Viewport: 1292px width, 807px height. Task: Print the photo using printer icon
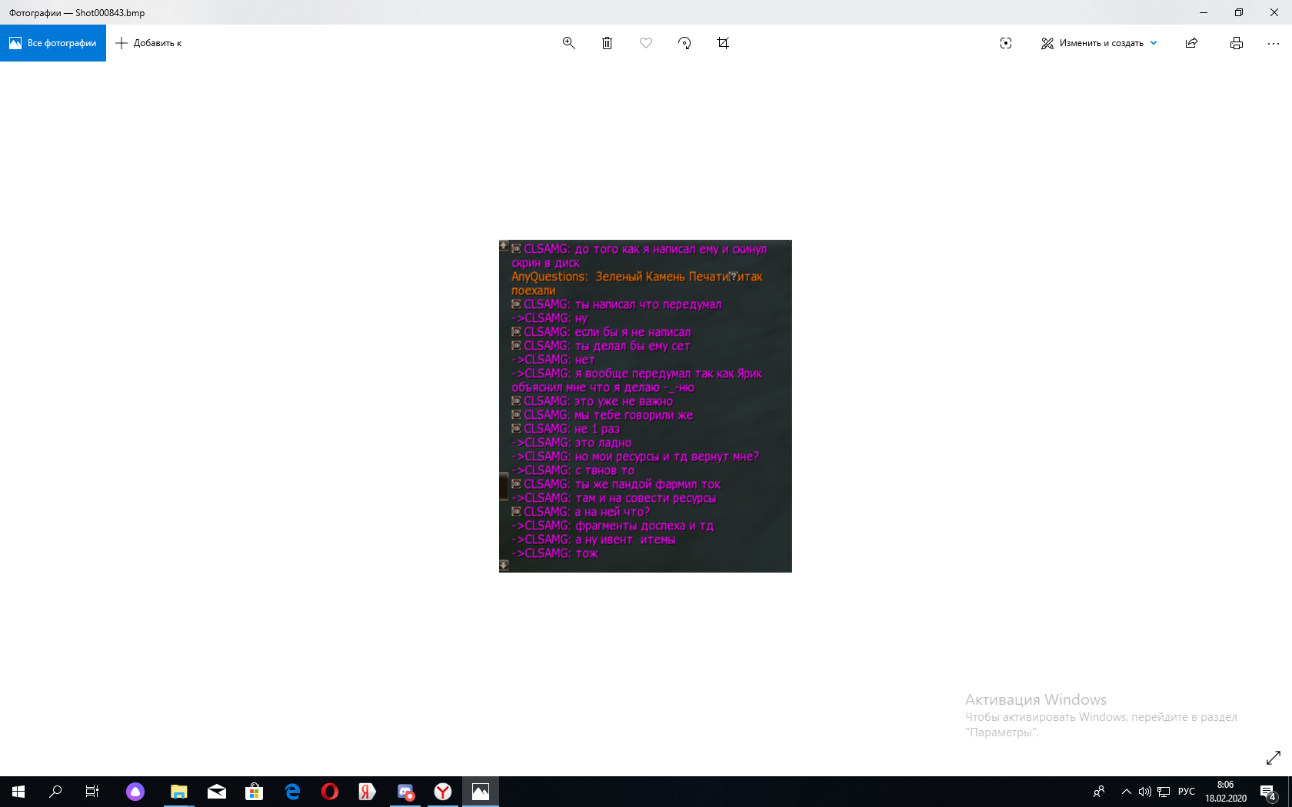coord(1236,43)
